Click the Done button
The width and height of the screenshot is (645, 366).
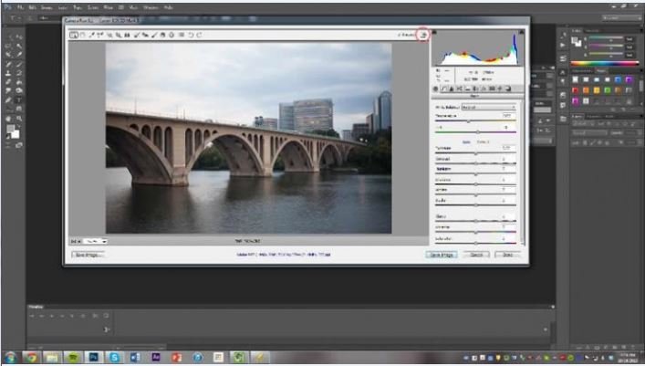pyautogui.click(x=507, y=255)
